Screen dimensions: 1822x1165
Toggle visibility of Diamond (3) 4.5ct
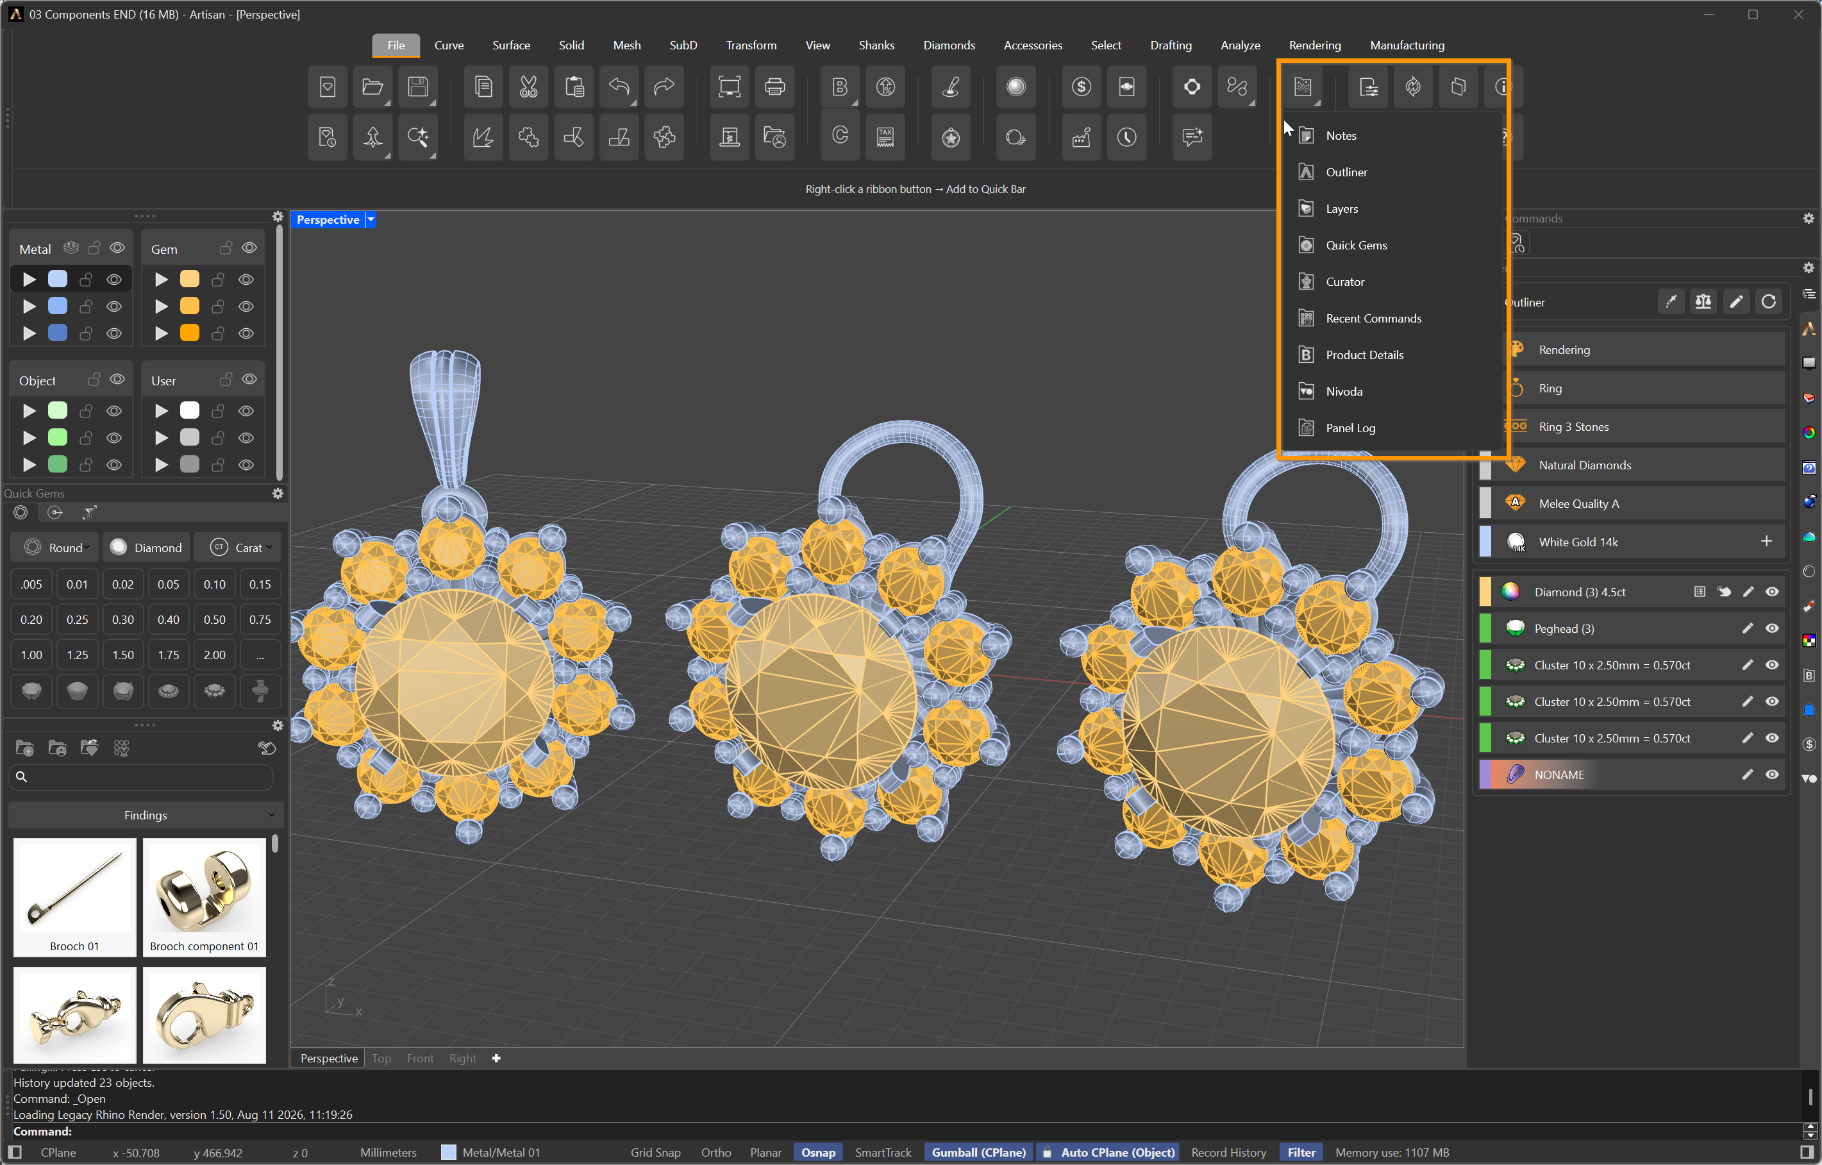click(1772, 592)
